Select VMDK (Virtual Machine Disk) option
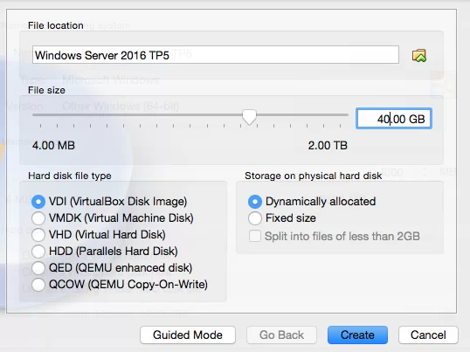 [38, 218]
